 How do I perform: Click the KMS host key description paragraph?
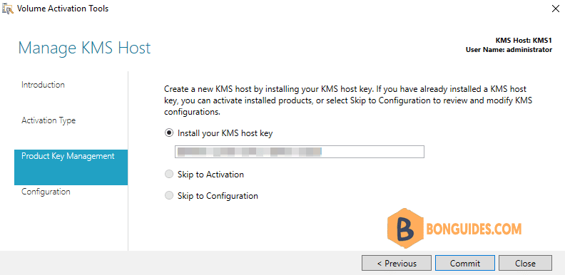pos(348,100)
